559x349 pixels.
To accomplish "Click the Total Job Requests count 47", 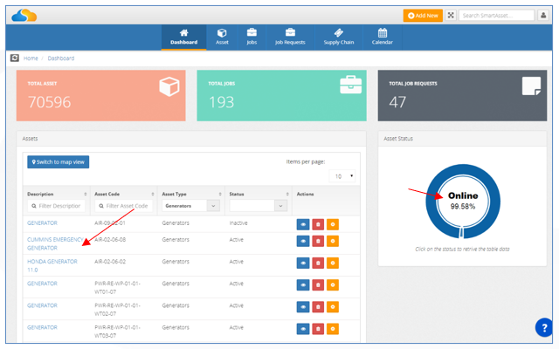I will [397, 102].
